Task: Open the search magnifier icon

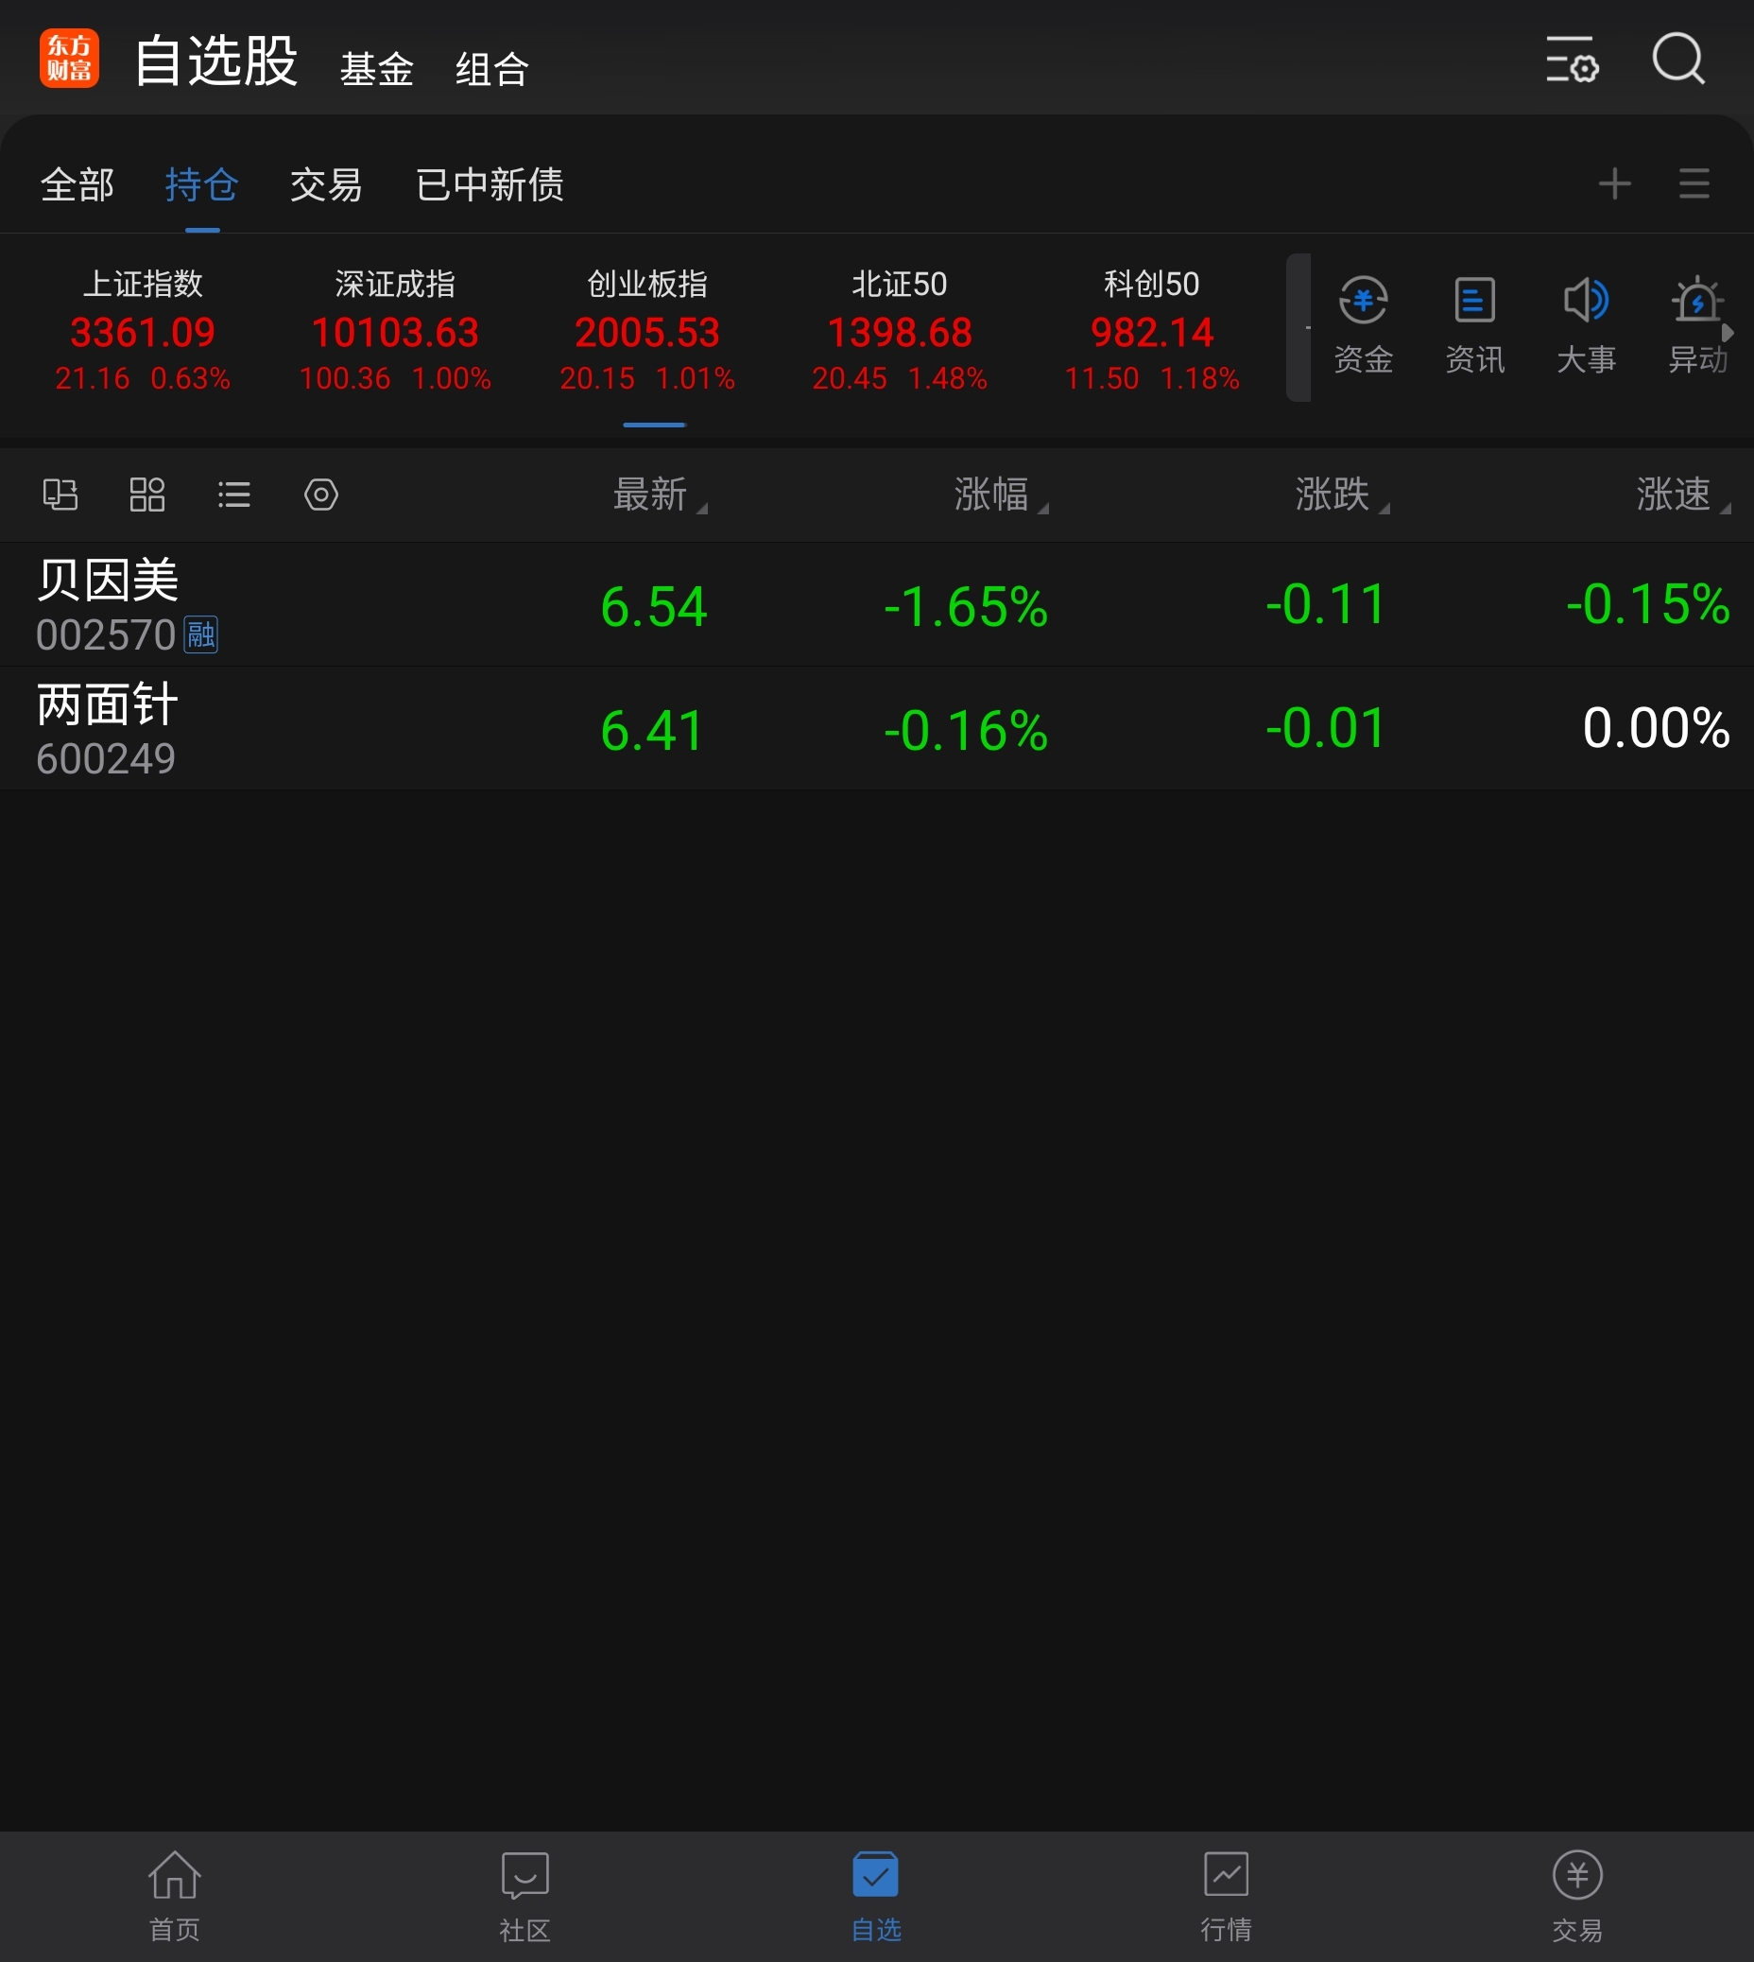Action: point(1678,59)
